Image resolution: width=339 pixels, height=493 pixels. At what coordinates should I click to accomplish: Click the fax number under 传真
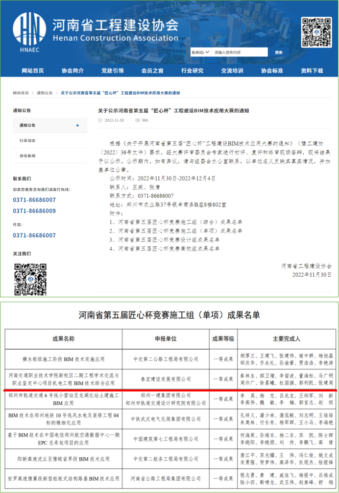pos(34,235)
